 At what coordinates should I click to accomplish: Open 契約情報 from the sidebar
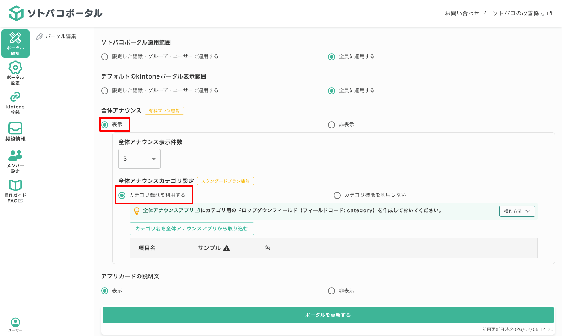click(15, 132)
